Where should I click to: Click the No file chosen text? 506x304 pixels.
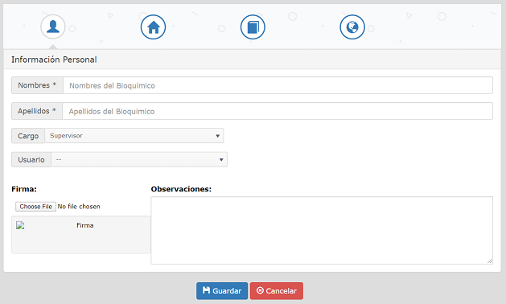pyautogui.click(x=79, y=207)
